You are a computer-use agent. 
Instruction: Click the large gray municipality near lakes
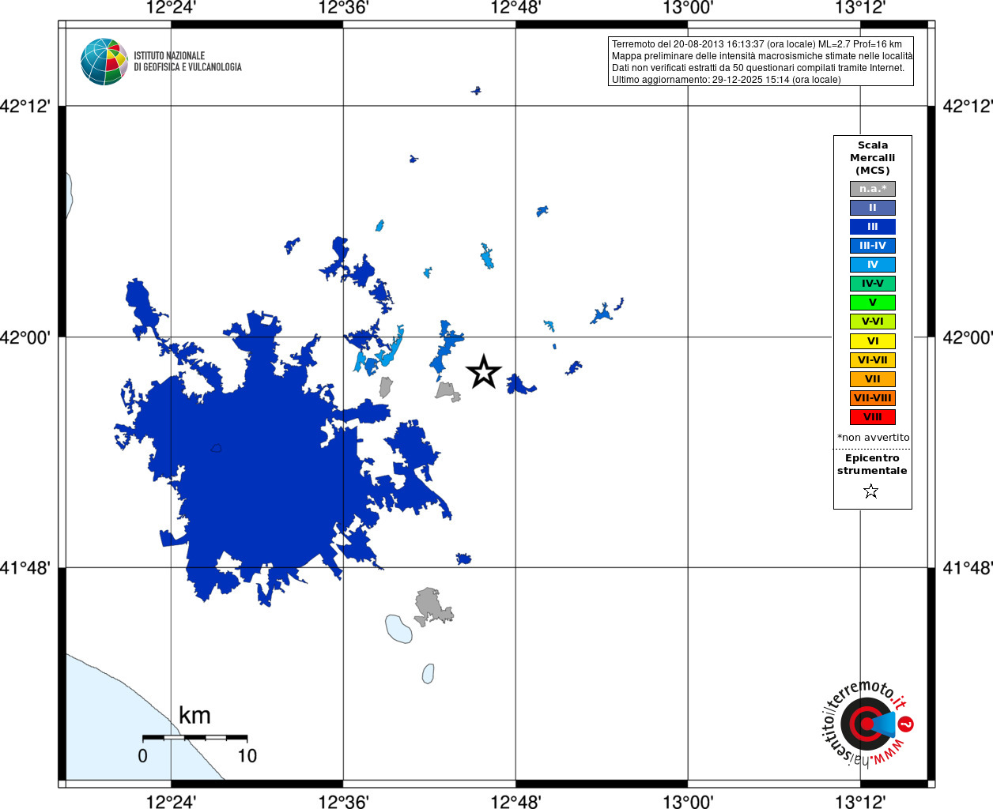tap(432, 606)
